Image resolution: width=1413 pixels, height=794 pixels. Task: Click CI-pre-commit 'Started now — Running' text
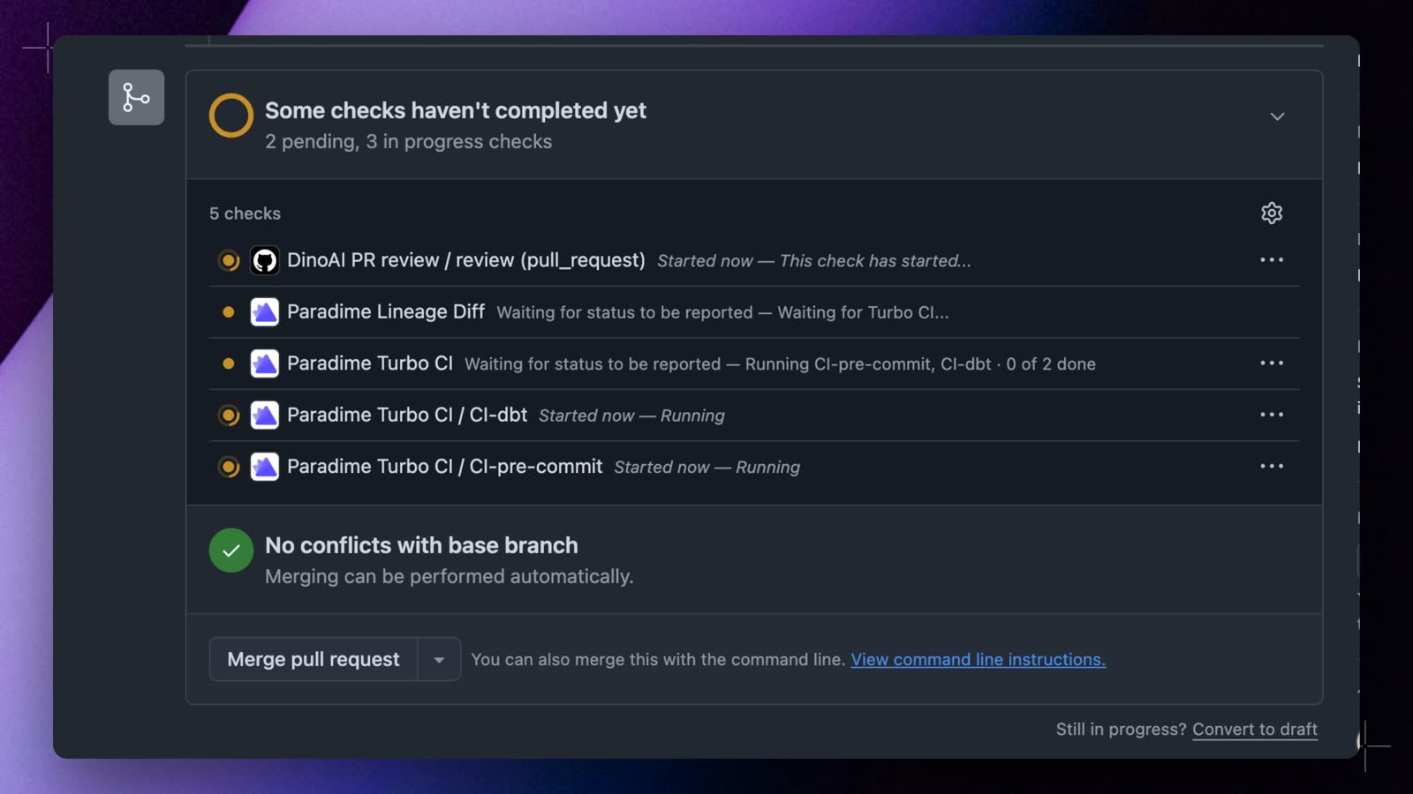click(706, 467)
